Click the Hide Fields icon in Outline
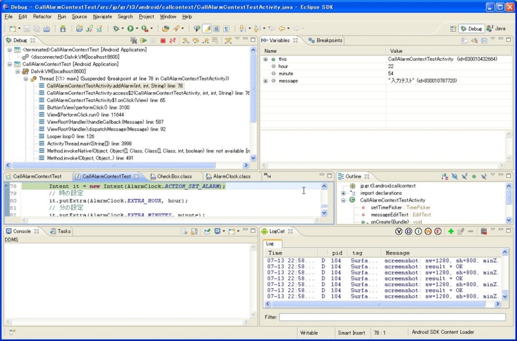Image resolution: width=517 pixels, height=341 pixels. pyautogui.click(x=454, y=176)
